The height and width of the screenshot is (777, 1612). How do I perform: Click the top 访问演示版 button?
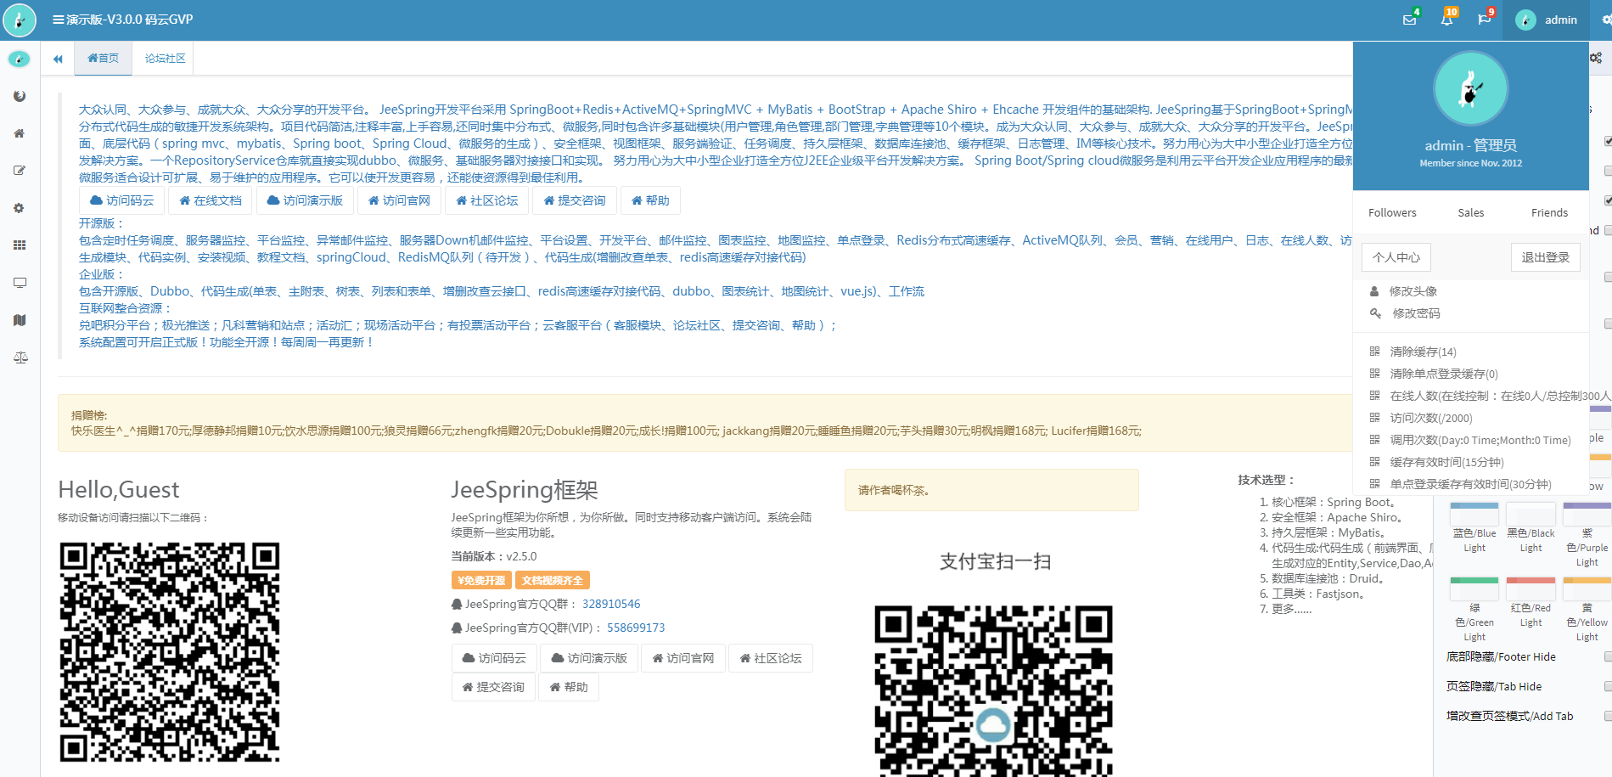coord(305,200)
